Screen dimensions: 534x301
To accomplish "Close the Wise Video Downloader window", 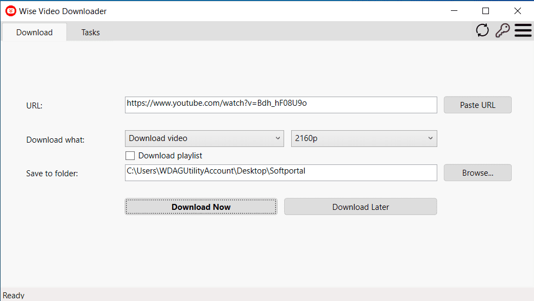I will (x=517, y=11).
